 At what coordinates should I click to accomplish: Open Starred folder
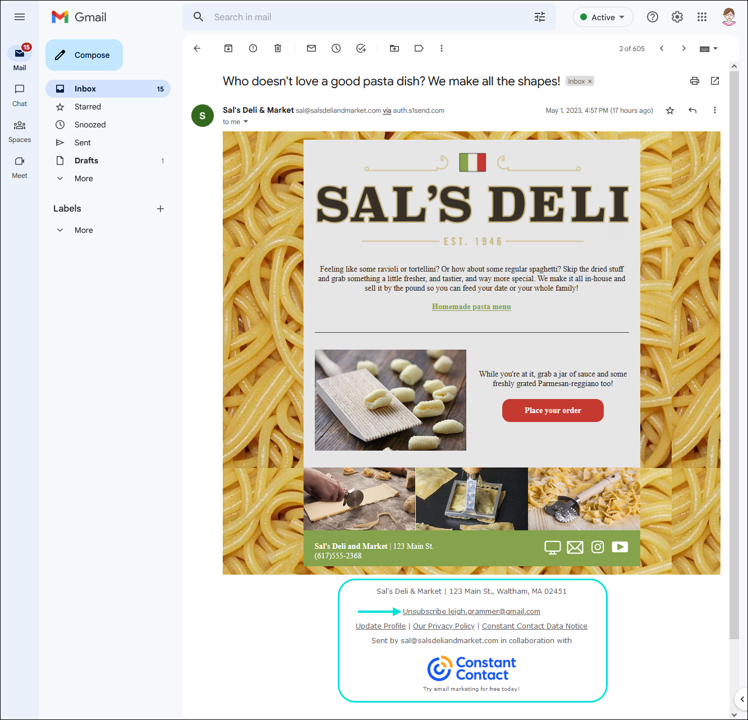pyautogui.click(x=108, y=107)
